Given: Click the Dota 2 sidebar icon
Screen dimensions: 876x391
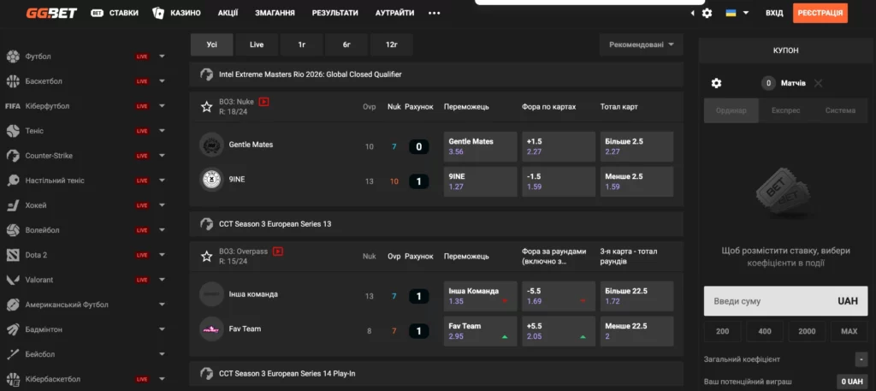Looking at the screenshot, I should coord(13,255).
